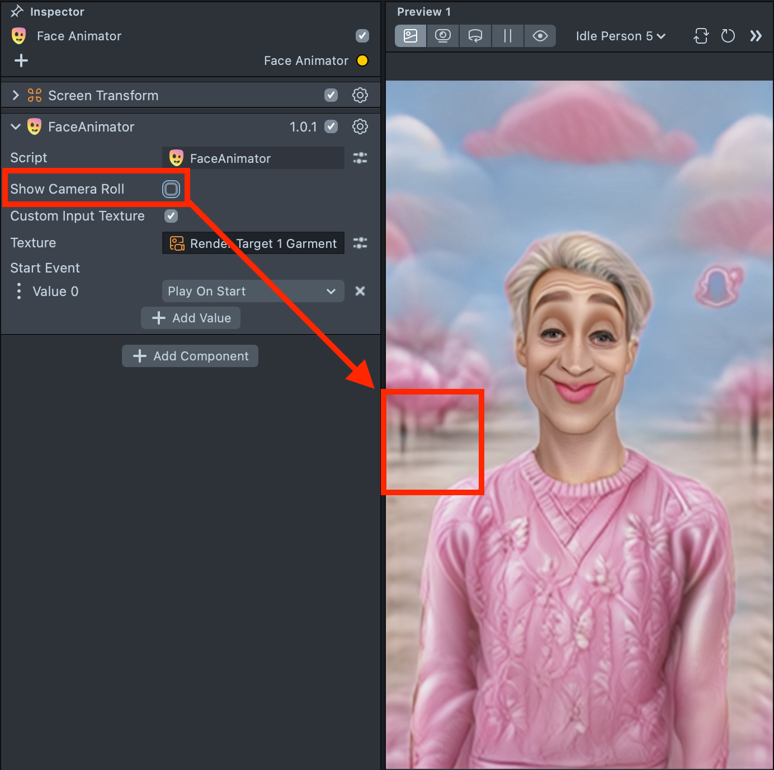Screen dimensions: 774x770
Task: Expand the preview toolbar double-chevron
Action: pos(756,36)
